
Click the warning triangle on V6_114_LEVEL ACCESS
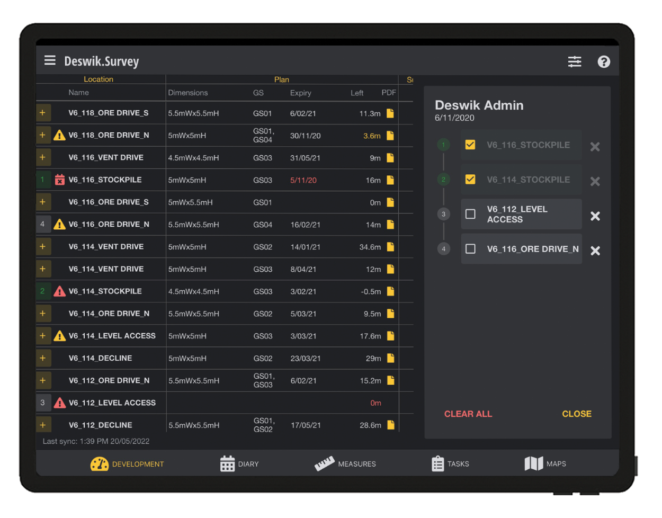coord(59,336)
